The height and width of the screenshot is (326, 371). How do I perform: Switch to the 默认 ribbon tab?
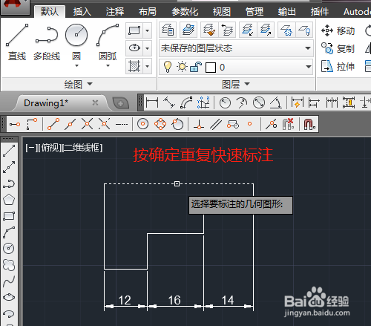50,12
